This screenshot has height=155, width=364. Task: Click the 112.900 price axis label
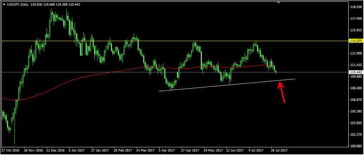(356, 53)
